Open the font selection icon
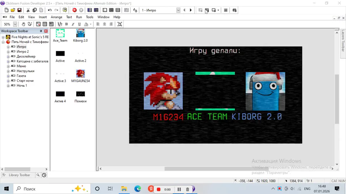Viewport: 346px width, 194px height. [x=60, y=24]
